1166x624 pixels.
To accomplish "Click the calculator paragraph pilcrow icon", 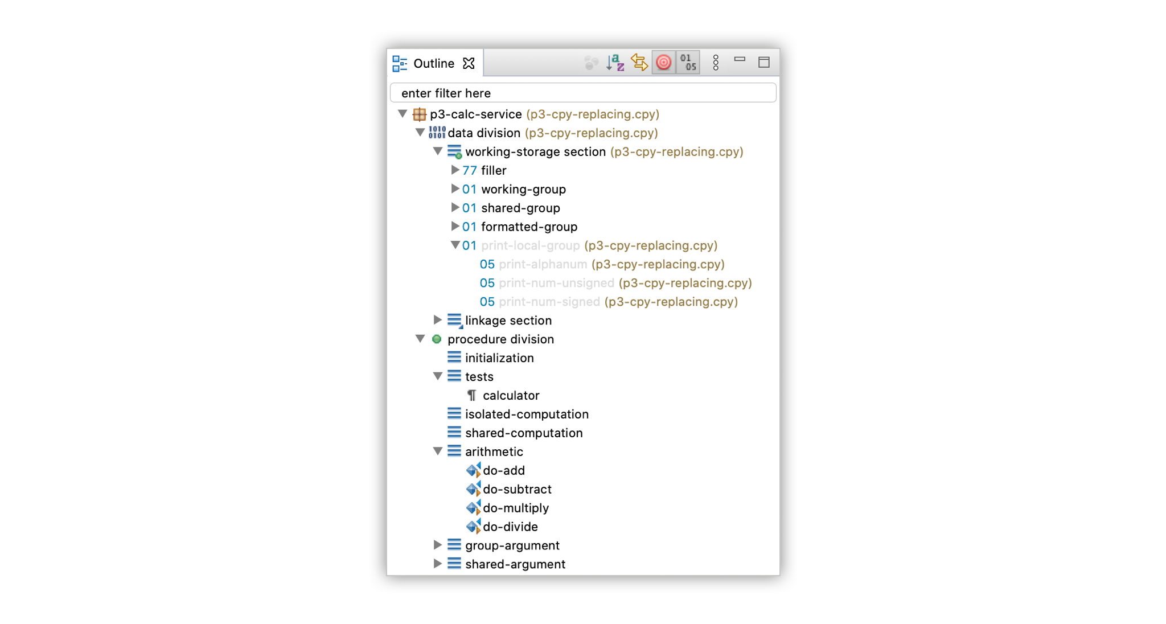I will coord(472,395).
